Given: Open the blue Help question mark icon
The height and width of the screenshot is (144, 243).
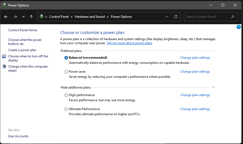Looking at the screenshot, I should click(x=239, y=27).
